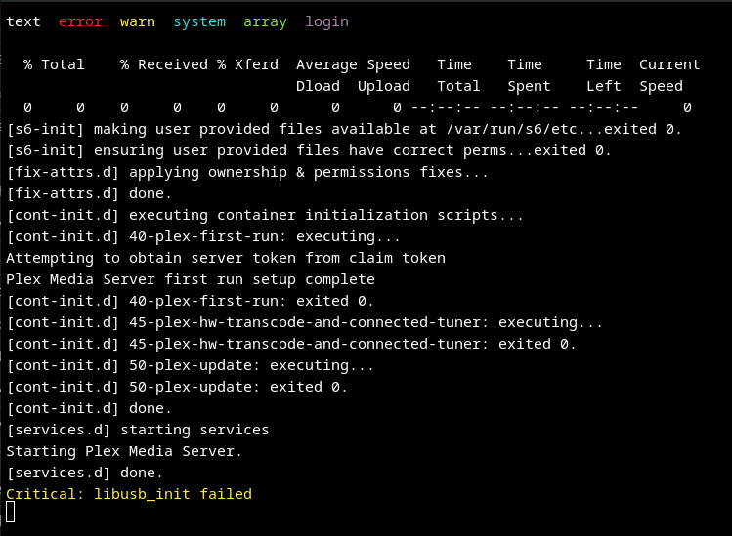Select the 'Attempting to obtain server token' line

[226, 258]
